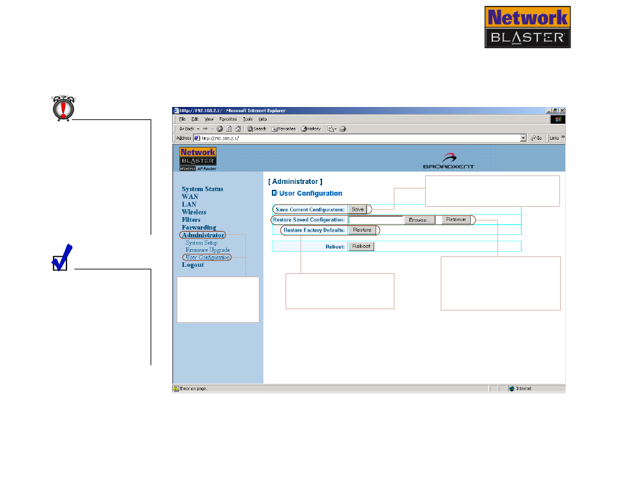Click the 'Reboot:' row label
Screen dimensions: 622x484
335,247
